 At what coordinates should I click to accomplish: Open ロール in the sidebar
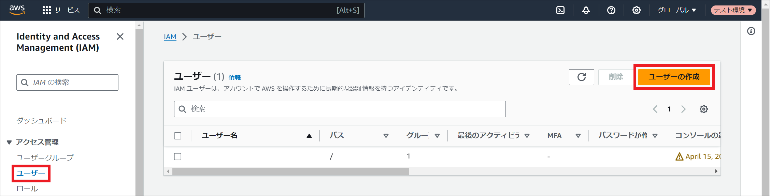(x=27, y=189)
